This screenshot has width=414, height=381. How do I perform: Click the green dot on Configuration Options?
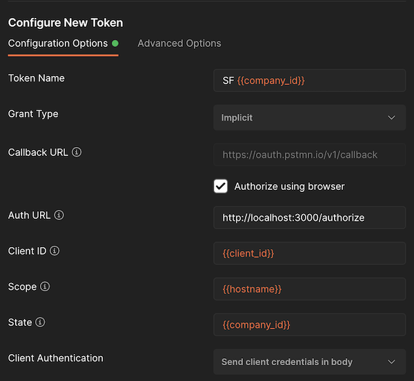[x=115, y=43]
